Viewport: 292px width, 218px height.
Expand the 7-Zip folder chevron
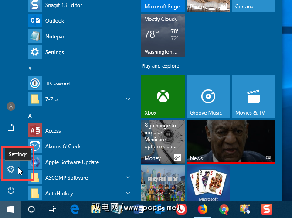(x=128, y=99)
